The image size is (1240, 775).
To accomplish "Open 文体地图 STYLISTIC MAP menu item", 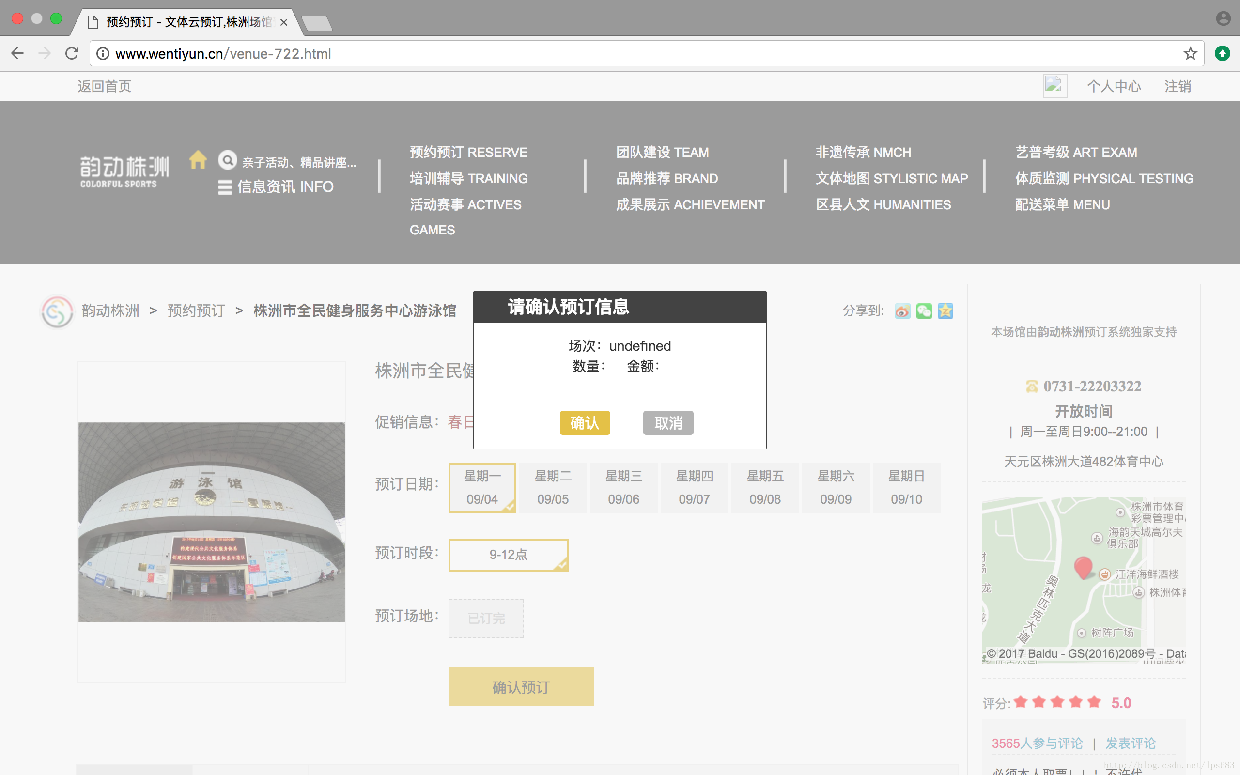I will (892, 178).
